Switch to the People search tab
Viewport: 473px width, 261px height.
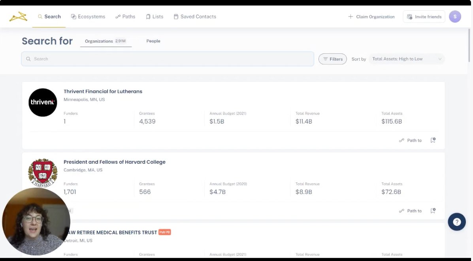click(153, 41)
